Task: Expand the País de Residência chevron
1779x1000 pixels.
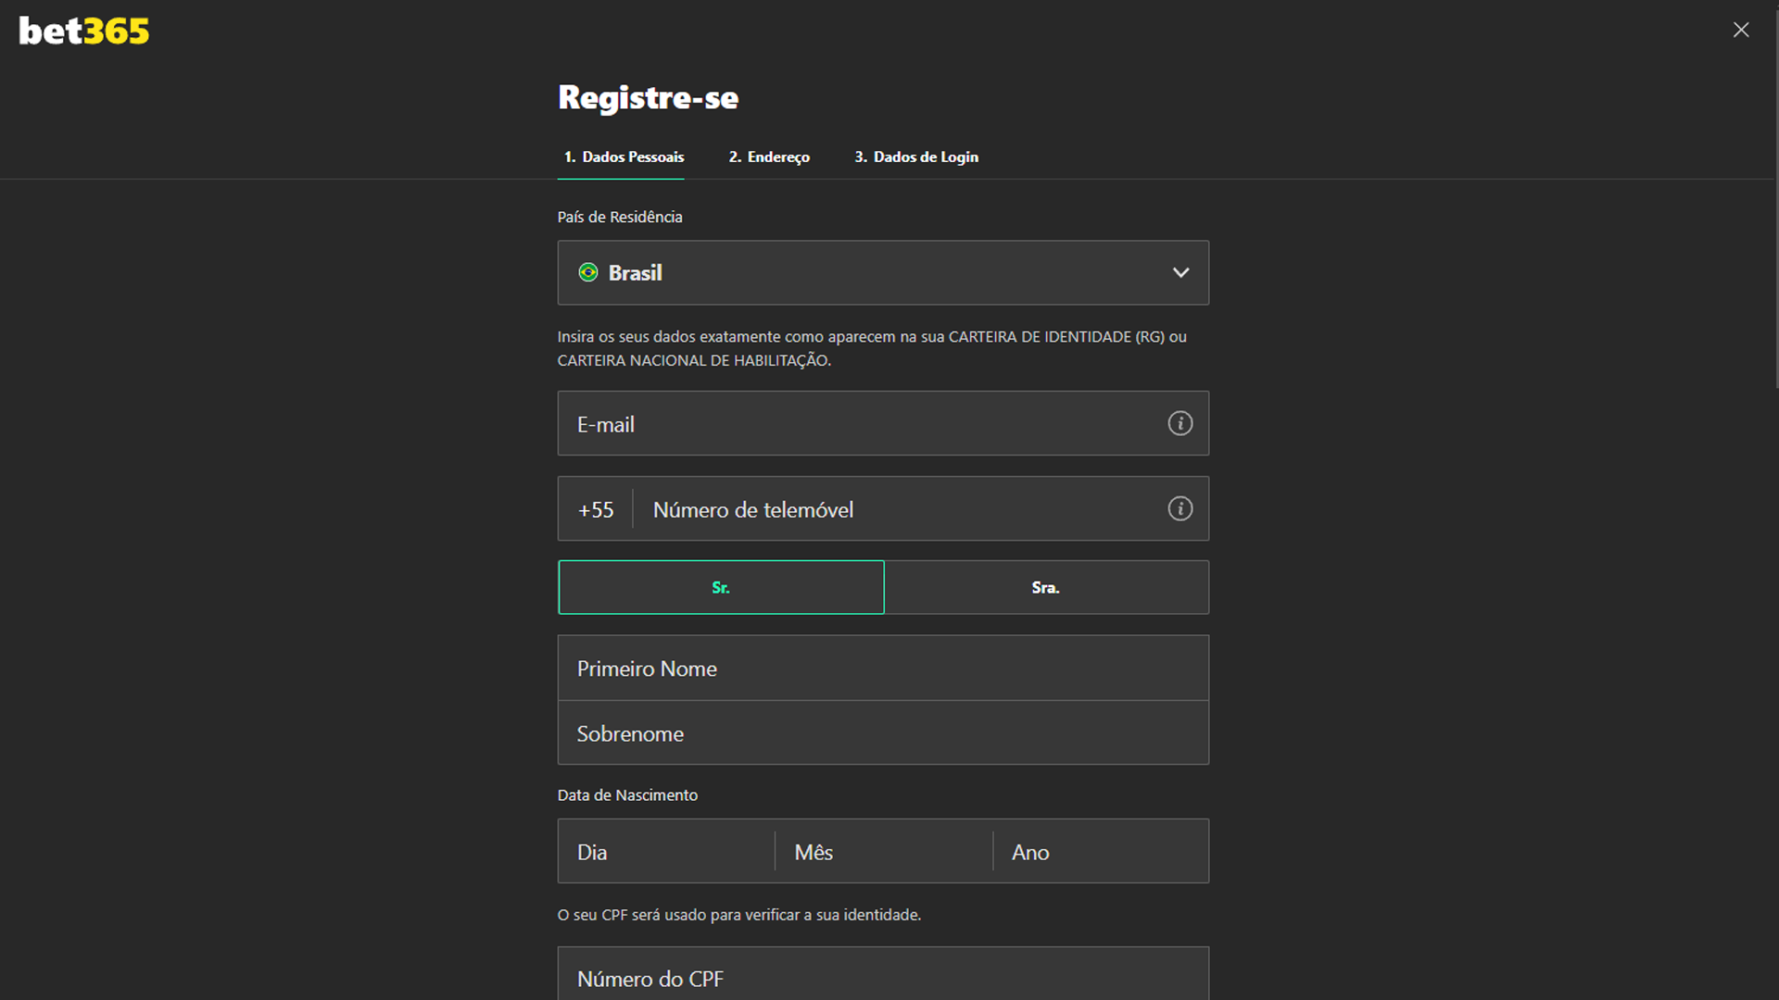Action: coord(1180,272)
